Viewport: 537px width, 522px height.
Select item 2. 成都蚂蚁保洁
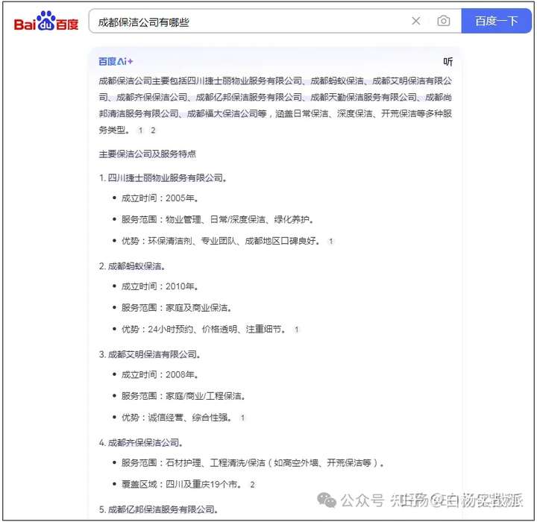(132, 266)
